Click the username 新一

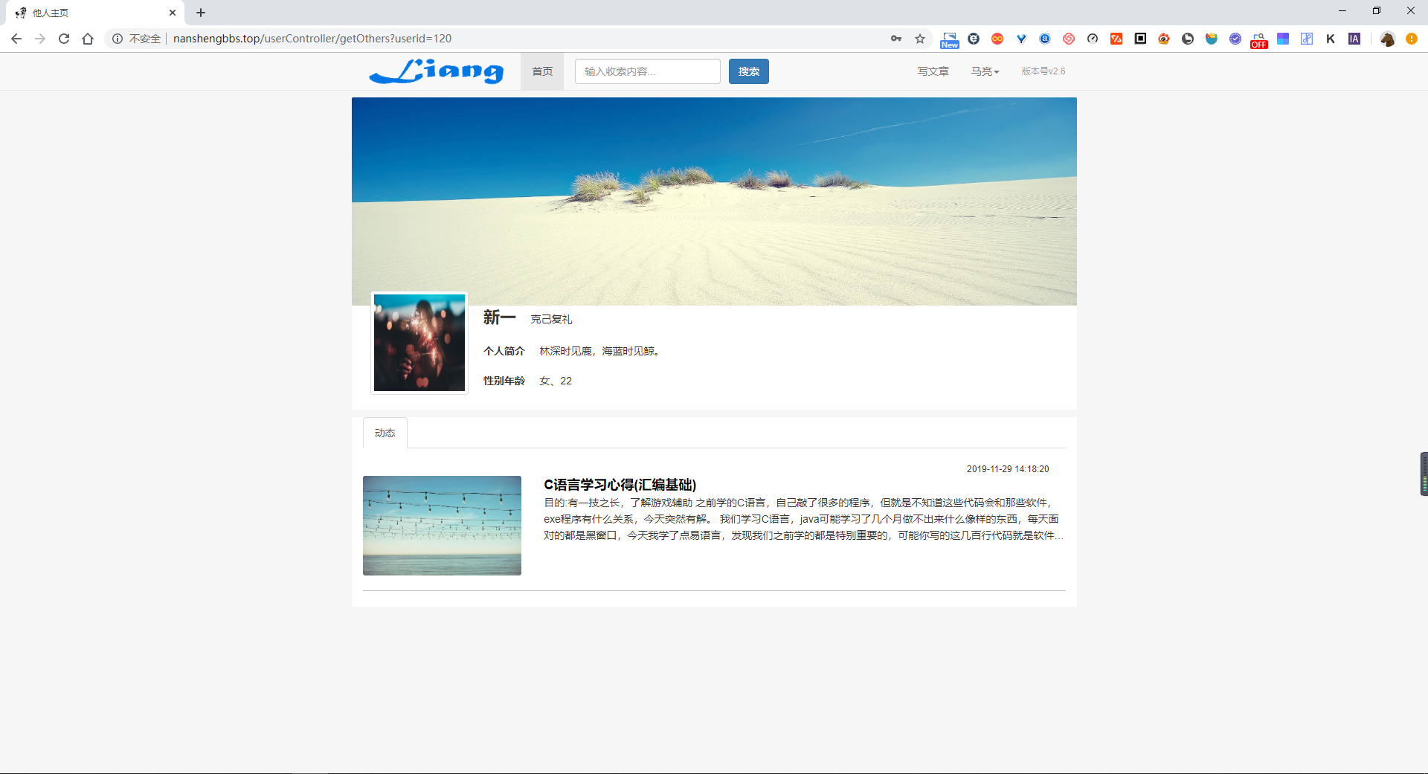499,317
